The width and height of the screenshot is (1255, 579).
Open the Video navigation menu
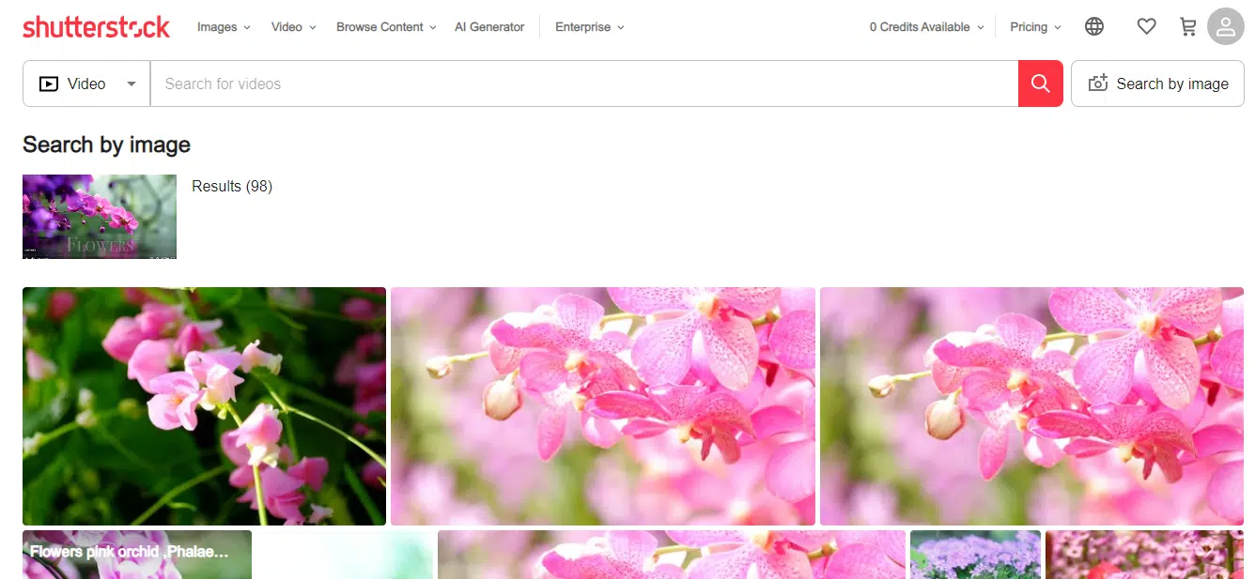pyautogui.click(x=293, y=27)
